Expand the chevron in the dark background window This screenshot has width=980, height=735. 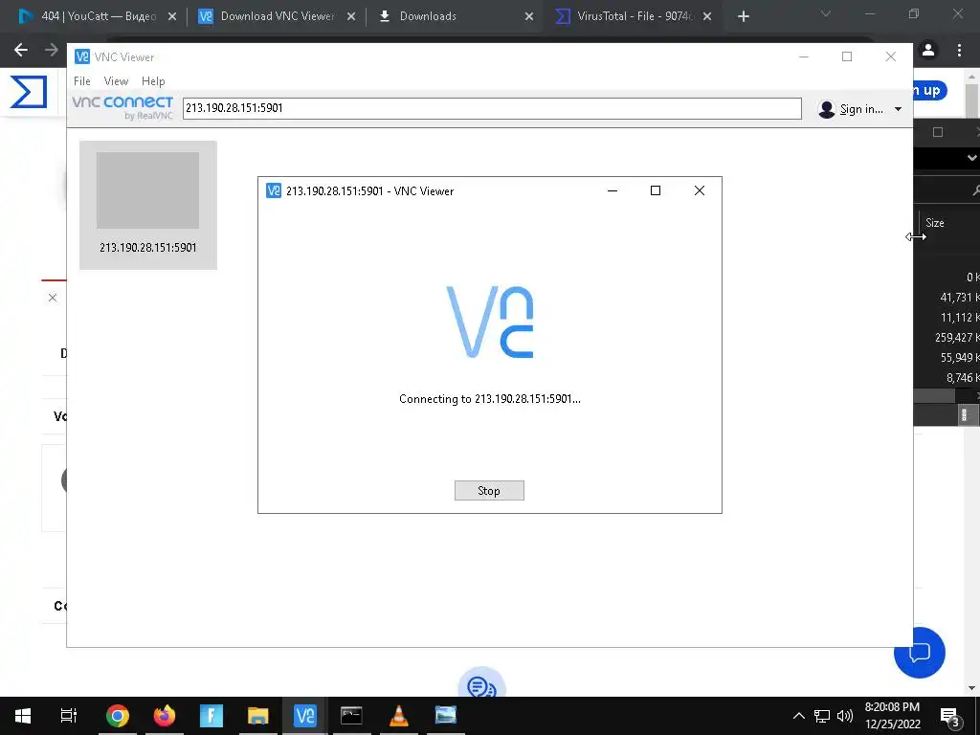tap(972, 158)
